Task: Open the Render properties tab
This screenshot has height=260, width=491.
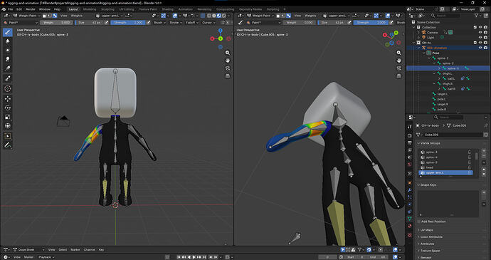Action: [410, 135]
